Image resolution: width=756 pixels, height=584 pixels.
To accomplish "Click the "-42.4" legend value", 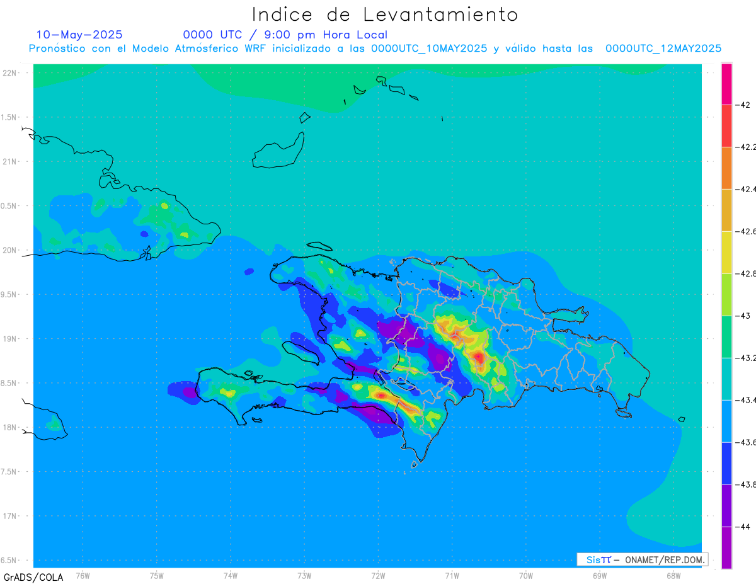I will 747,189.
